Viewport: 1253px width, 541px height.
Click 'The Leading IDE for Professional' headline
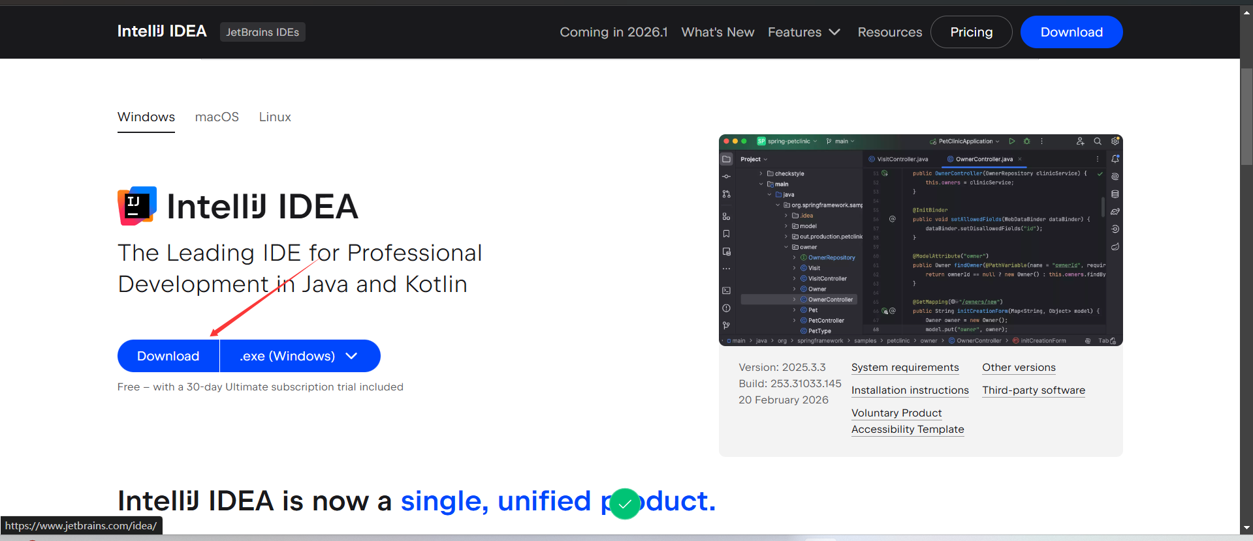pos(300,253)
